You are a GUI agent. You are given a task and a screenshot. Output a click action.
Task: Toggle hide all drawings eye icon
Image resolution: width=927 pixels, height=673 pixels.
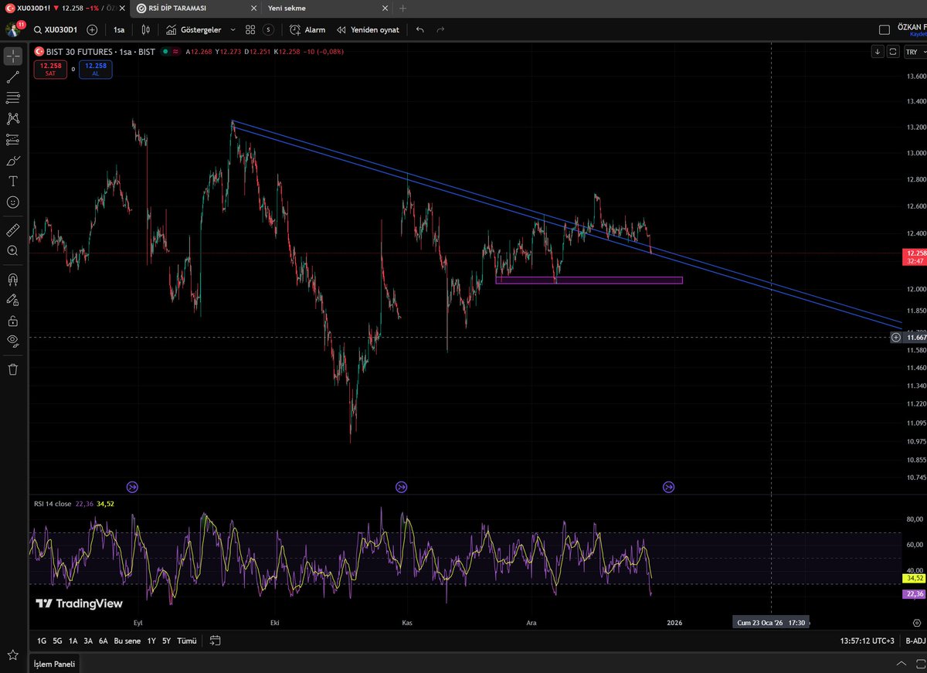pyautogui.click(x=12, y=341)
